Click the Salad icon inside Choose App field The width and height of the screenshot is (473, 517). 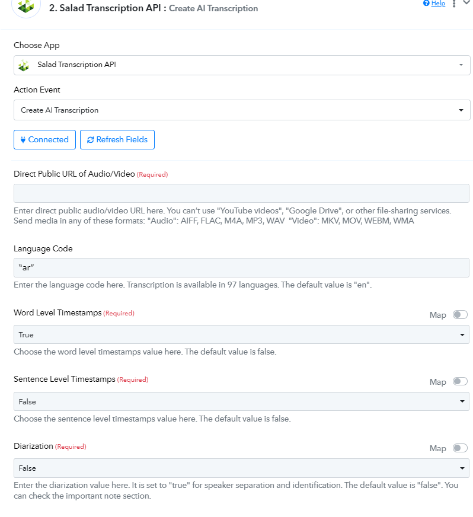coord(24,65)
